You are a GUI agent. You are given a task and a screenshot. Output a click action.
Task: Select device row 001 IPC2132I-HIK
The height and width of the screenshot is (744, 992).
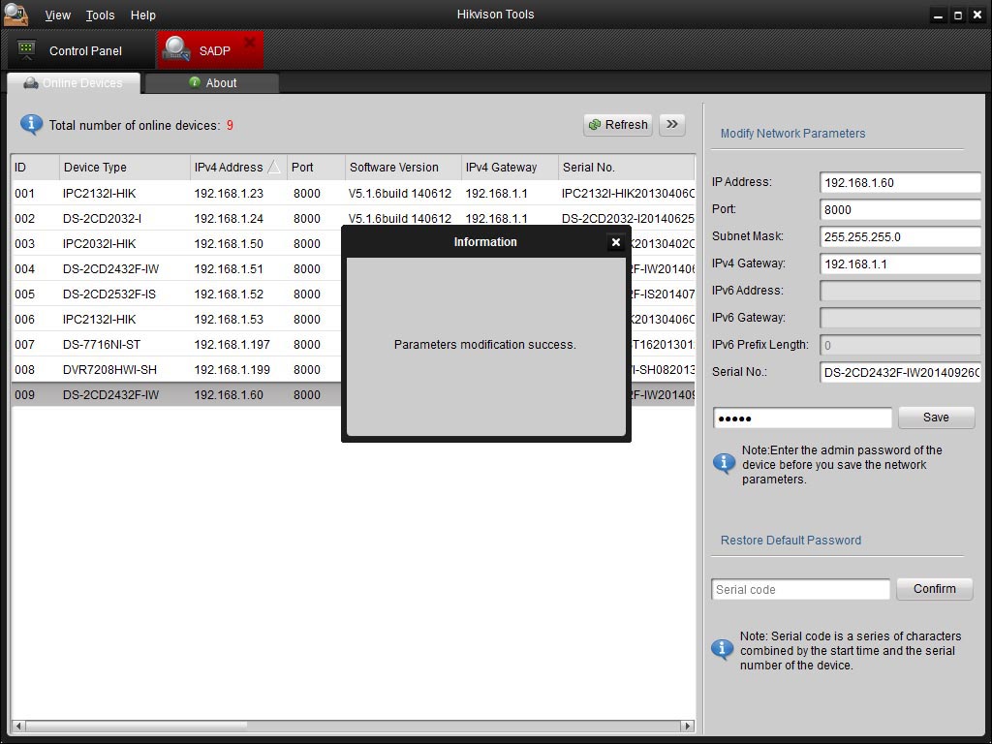[x=353, y=194]
